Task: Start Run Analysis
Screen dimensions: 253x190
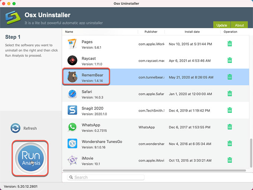Action: tap(31, 158)
